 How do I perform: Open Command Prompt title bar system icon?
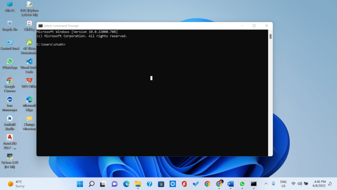[x=40, y=26]
